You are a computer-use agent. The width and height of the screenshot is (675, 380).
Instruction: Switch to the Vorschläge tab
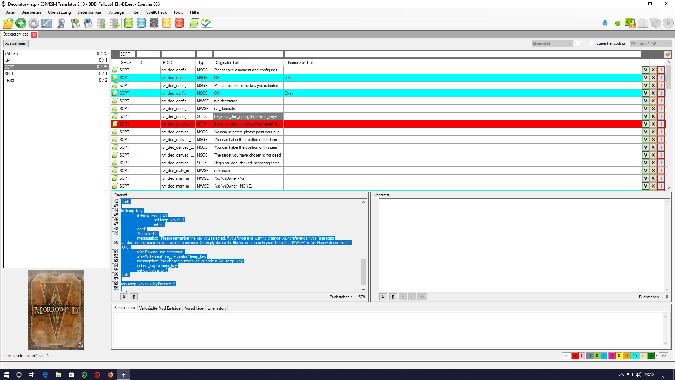pos(194,308)
